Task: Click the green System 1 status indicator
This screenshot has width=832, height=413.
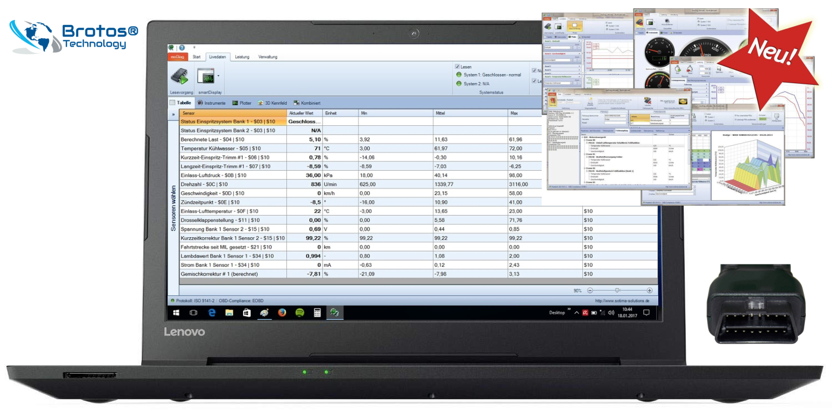Action: tap(458, 75)
